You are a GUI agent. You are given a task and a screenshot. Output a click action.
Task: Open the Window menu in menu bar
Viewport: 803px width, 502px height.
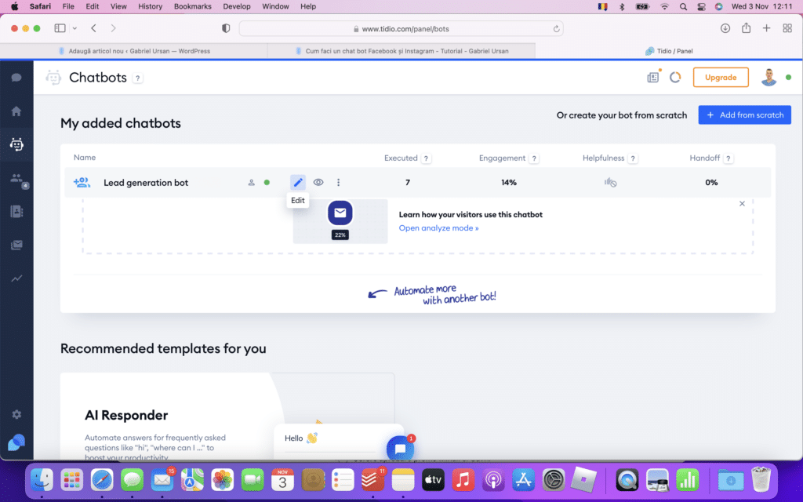tap(275, 6)
